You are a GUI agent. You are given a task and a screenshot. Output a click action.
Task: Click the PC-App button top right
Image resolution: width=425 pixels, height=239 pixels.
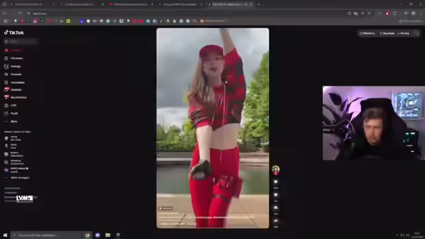click(x=403, y=33)
